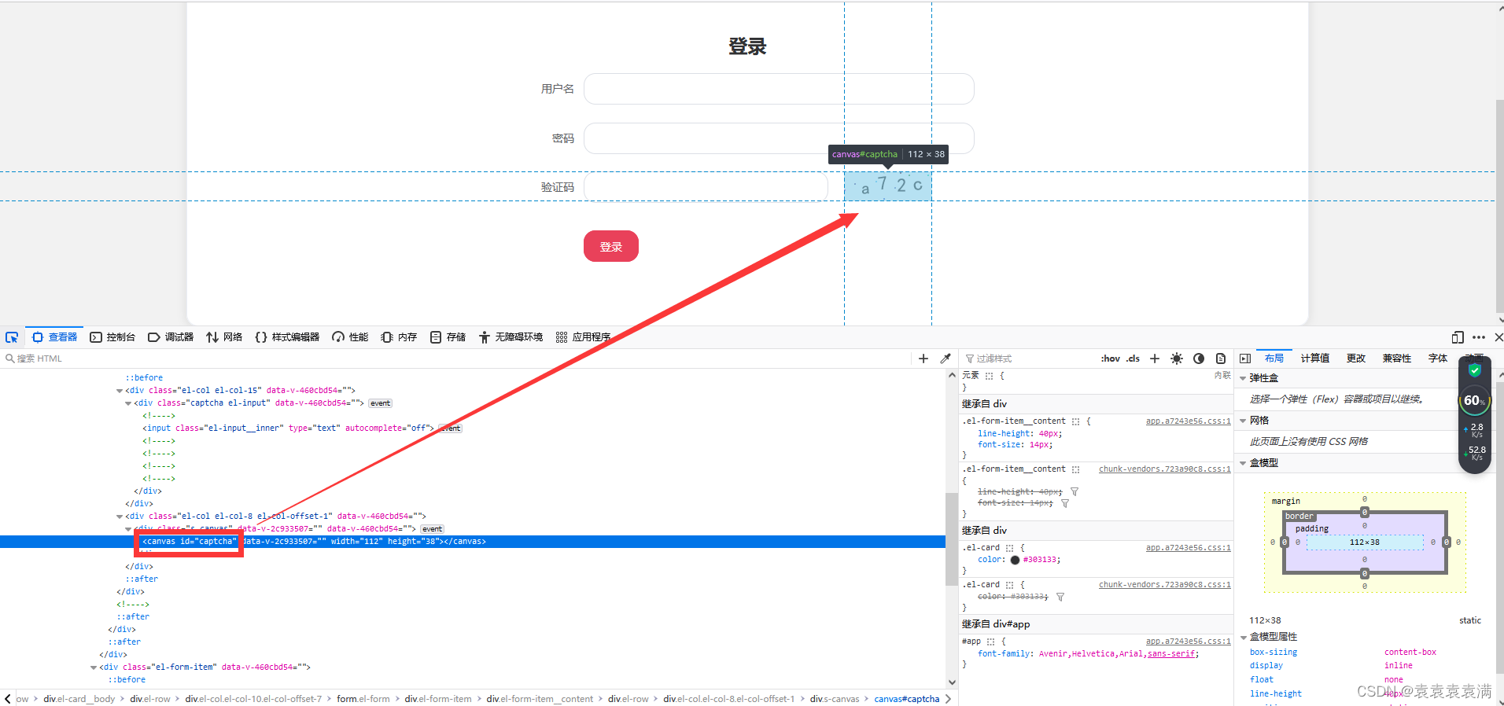
Task: Switch to the 性能 performance tab
Action: coord(350,337)
